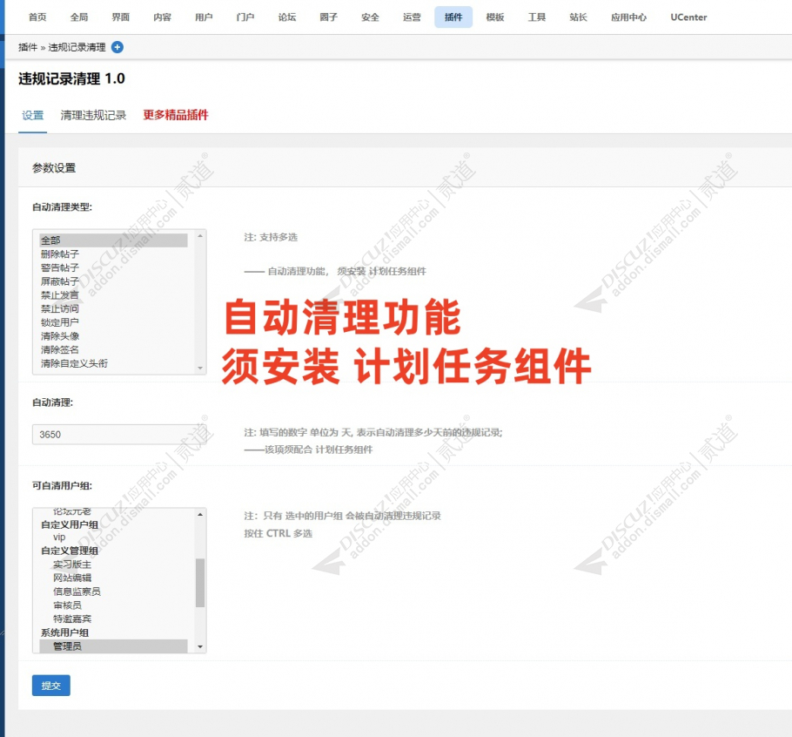Open the UCenter menu
Image resolution: width=792 pixels, height=737 pixels.
688,17
